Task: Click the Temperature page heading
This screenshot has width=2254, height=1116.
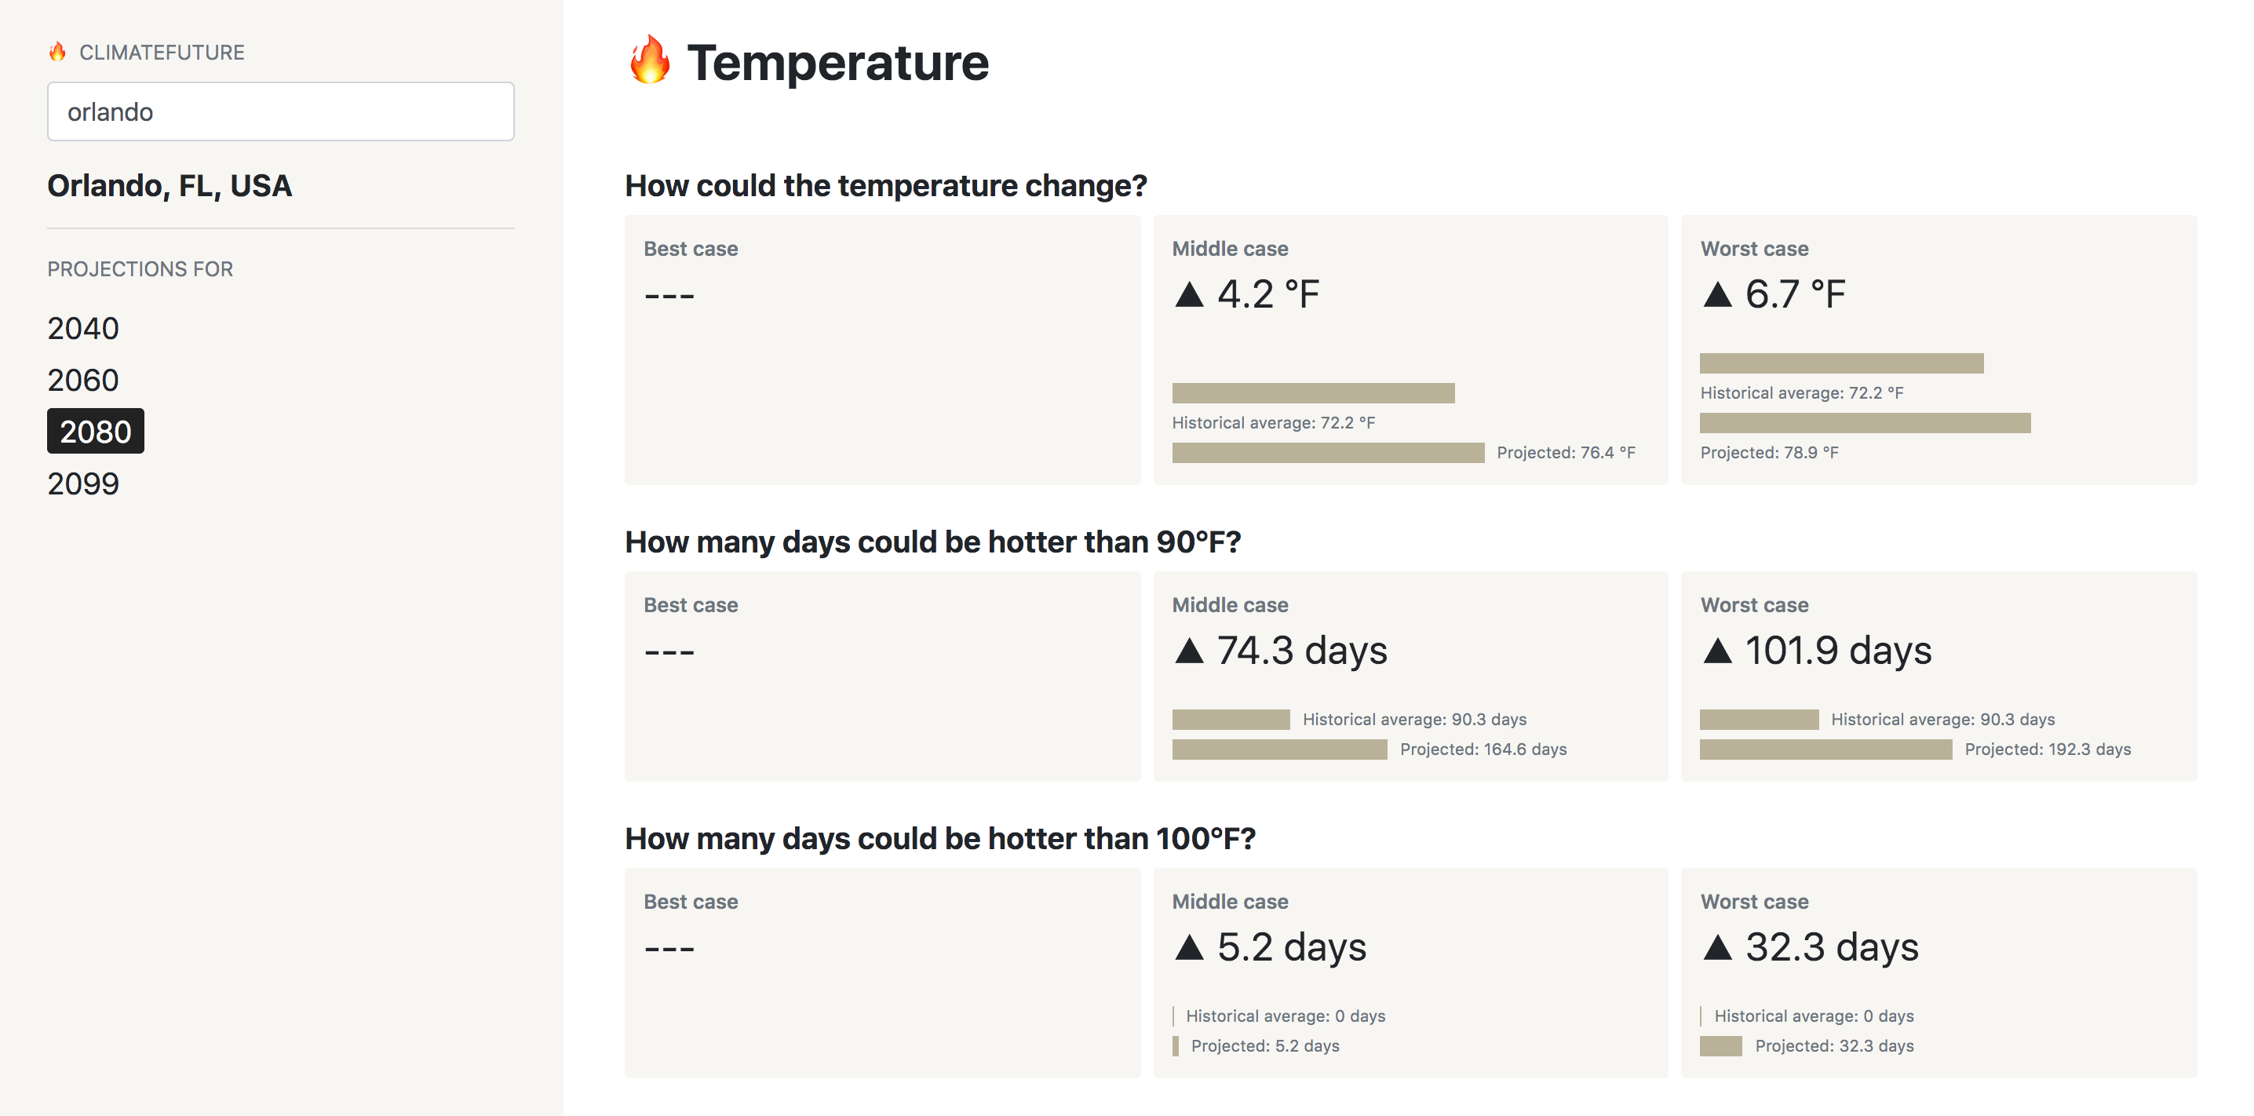Action: pos(837,63)
